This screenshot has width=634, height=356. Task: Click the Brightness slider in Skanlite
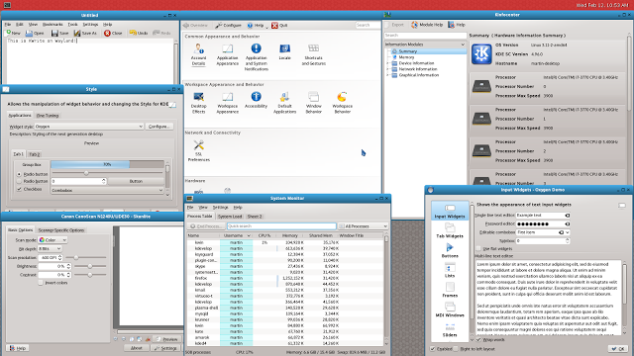(x=90, y=266)
